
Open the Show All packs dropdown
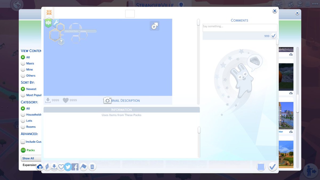click(31, 158)
